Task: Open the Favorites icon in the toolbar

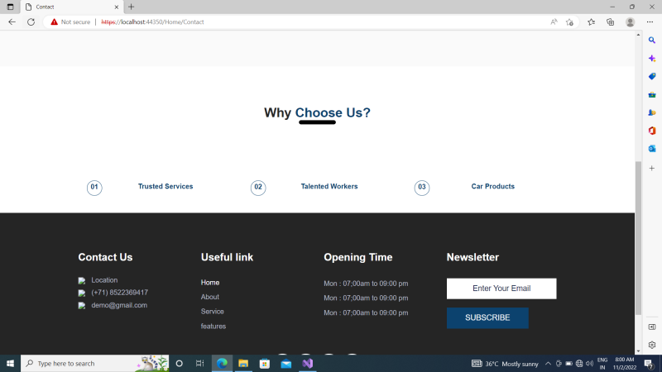Action: pos(592,22)
